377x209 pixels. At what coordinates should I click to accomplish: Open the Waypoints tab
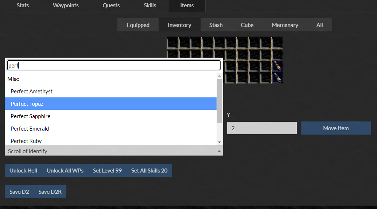point(66,5)
